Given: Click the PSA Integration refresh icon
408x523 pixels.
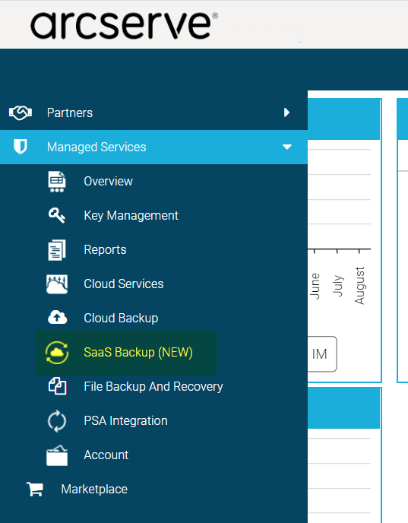Looking at the screenshot, I should pyautogui.click(x=57, y=421).
